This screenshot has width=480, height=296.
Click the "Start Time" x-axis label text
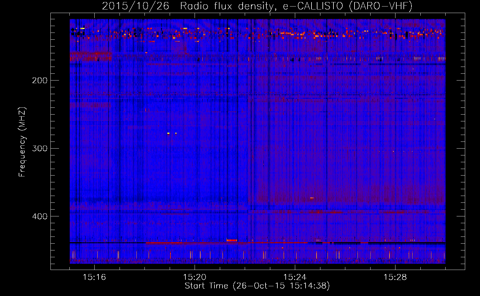tap(206, 286)
